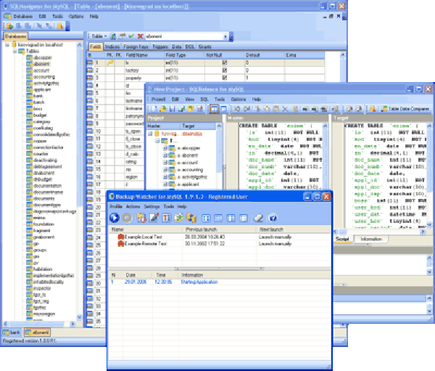Toggle highlighted side-by-side view icon in SQLBalance
This screenshot has height=371, width=435.
214,109
